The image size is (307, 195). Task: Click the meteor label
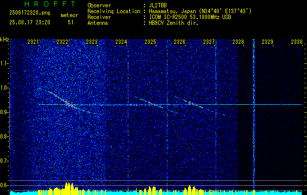coord(69,15)
